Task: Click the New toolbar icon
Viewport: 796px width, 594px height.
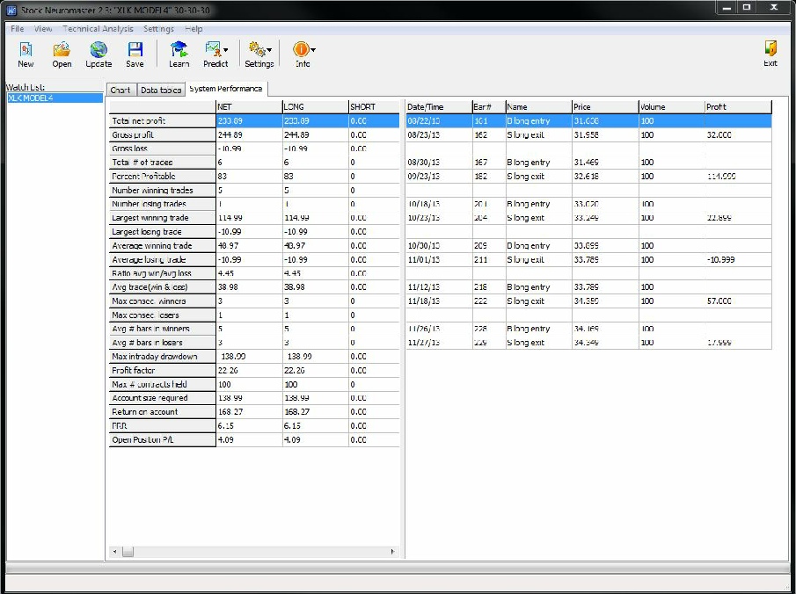Action: coord(26,50)
